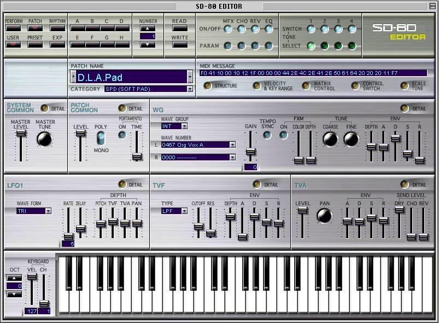This screenshot has width=439, height=323.
Task: Toggle Chorus on/off
Action: 241,29
